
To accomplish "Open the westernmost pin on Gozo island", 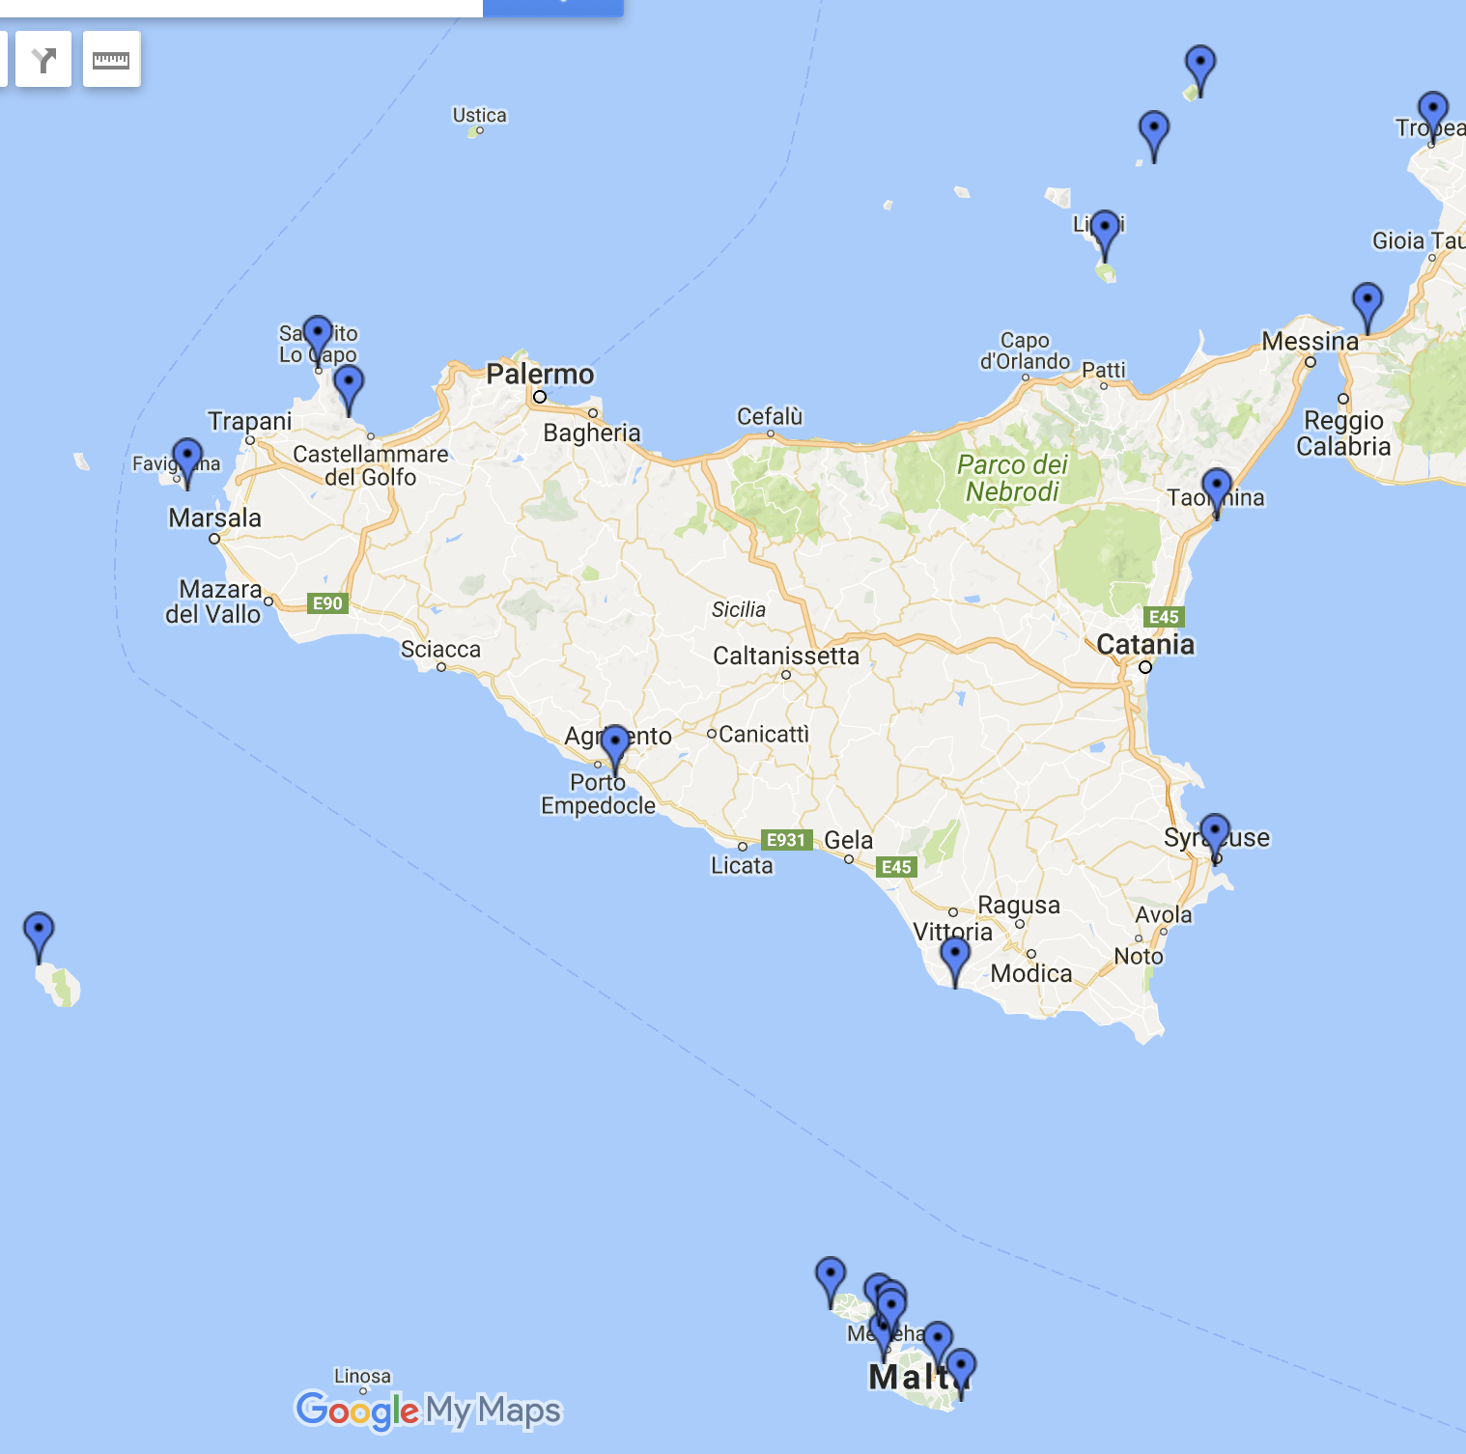I will point(831,1276).
